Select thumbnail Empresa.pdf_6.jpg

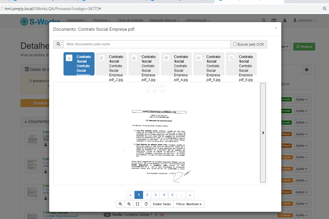[241, 64]
